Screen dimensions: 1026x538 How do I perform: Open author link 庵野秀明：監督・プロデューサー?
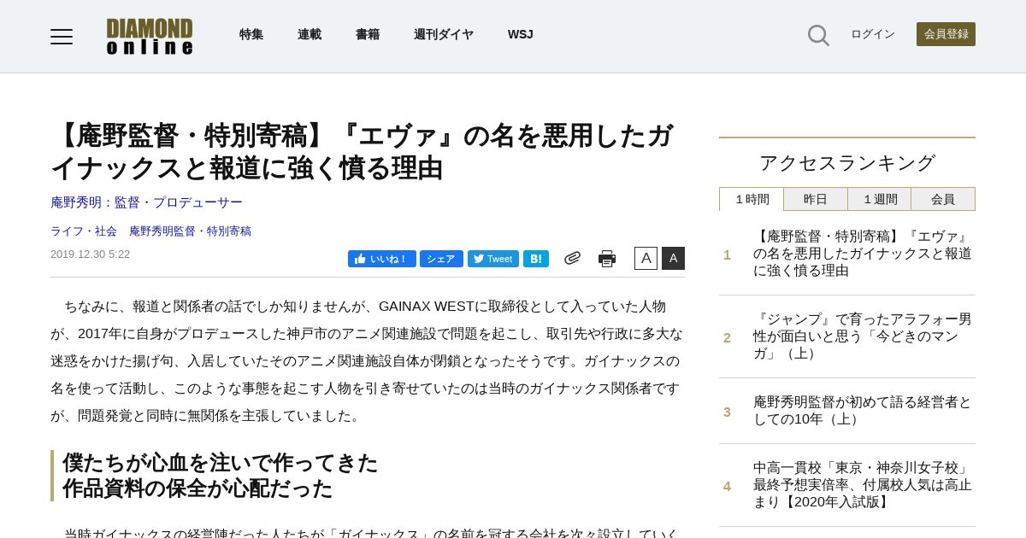pyautogui.click(x=146, y=202)
